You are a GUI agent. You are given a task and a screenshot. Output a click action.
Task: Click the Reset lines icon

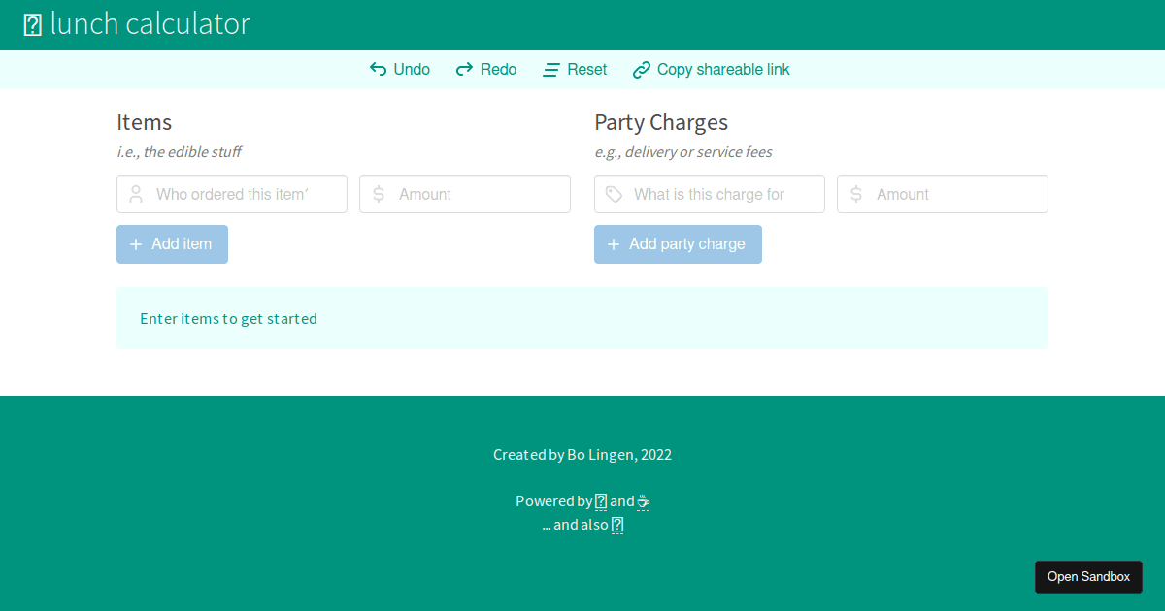click(x=549, y=69)
